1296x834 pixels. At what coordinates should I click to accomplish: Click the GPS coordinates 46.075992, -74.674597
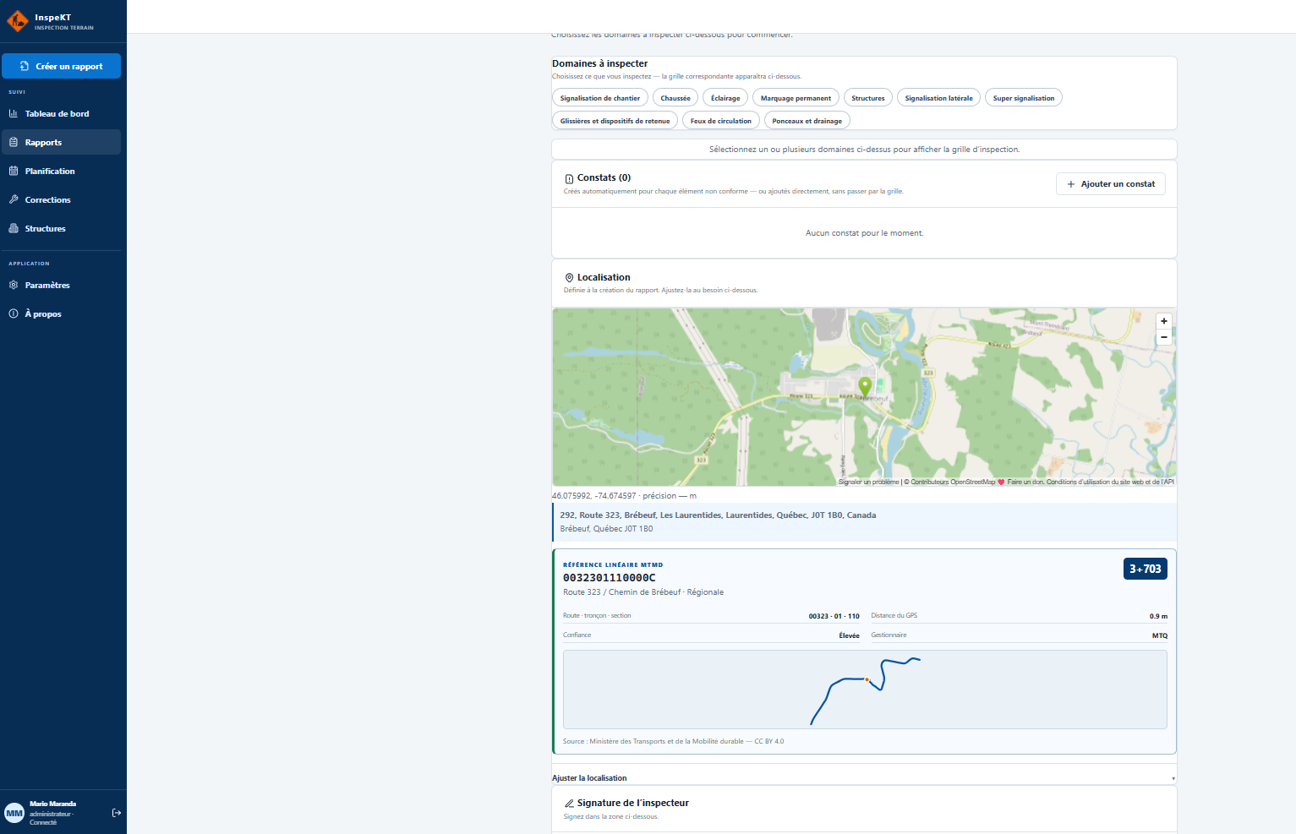click(594, 495)
